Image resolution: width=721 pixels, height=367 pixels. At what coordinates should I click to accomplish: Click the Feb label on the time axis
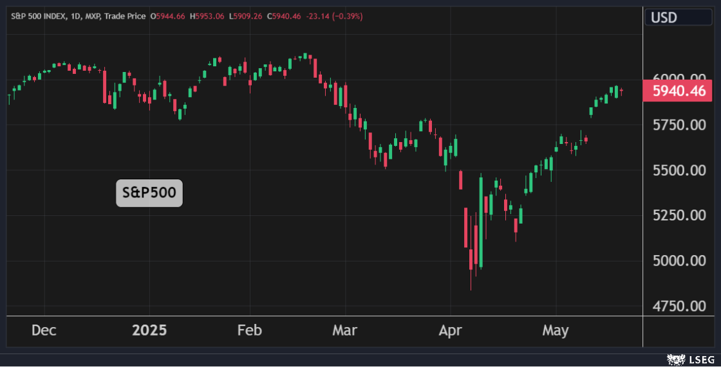pos(250,330)
